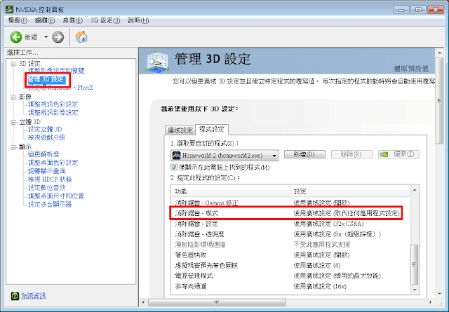The image size is (449, 312).
Task: Click the 還原預設值 link
Action: pos(411,69)
